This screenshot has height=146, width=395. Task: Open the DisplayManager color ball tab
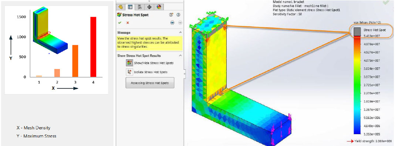pos(159,7)
